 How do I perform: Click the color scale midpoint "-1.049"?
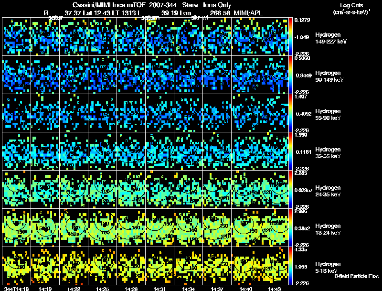pos(302,37)
